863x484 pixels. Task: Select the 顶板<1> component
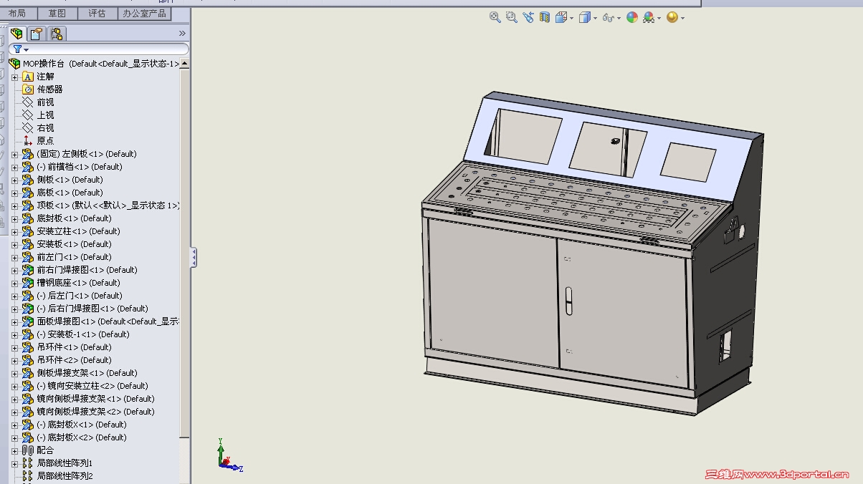108,205
